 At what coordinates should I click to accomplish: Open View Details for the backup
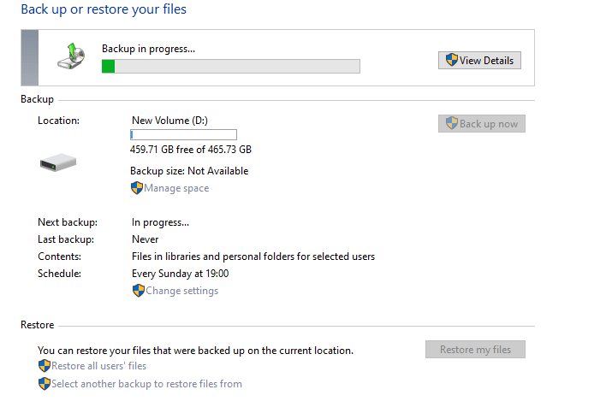479,61
